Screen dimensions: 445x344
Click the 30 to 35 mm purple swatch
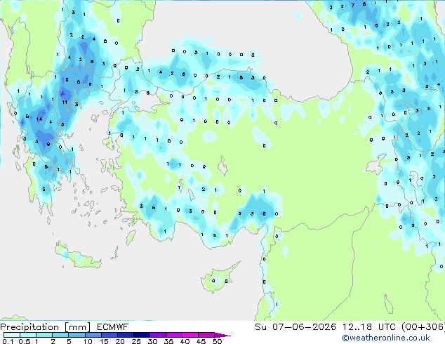157,335
